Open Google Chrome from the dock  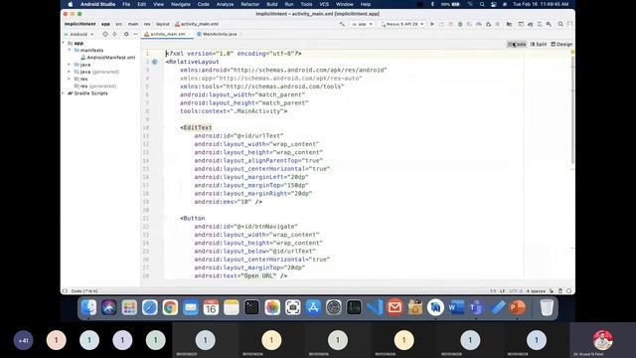click(170, 307)
